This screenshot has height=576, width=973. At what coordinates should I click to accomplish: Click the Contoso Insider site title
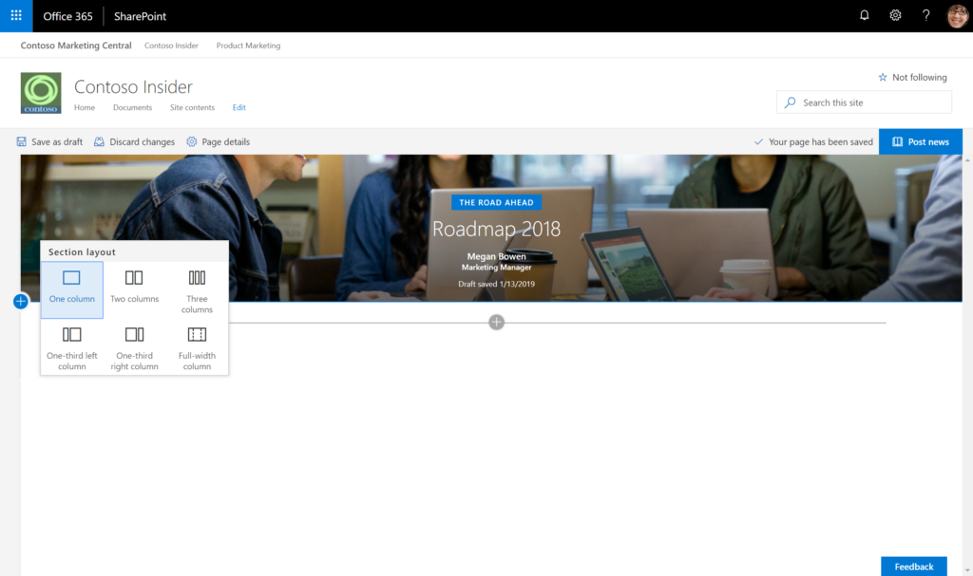click(133, 86)
